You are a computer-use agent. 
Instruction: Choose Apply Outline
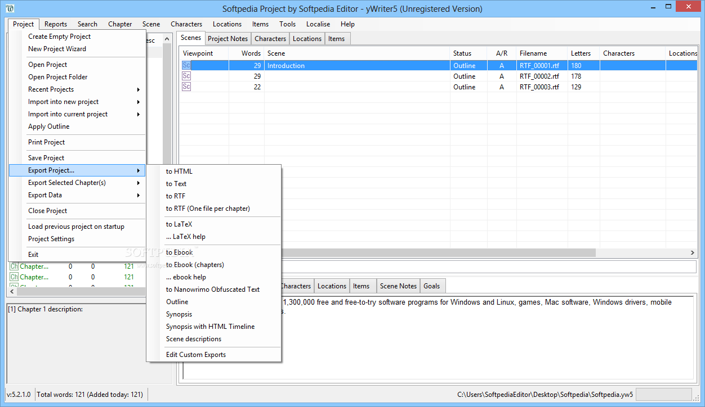pos(77,126)
